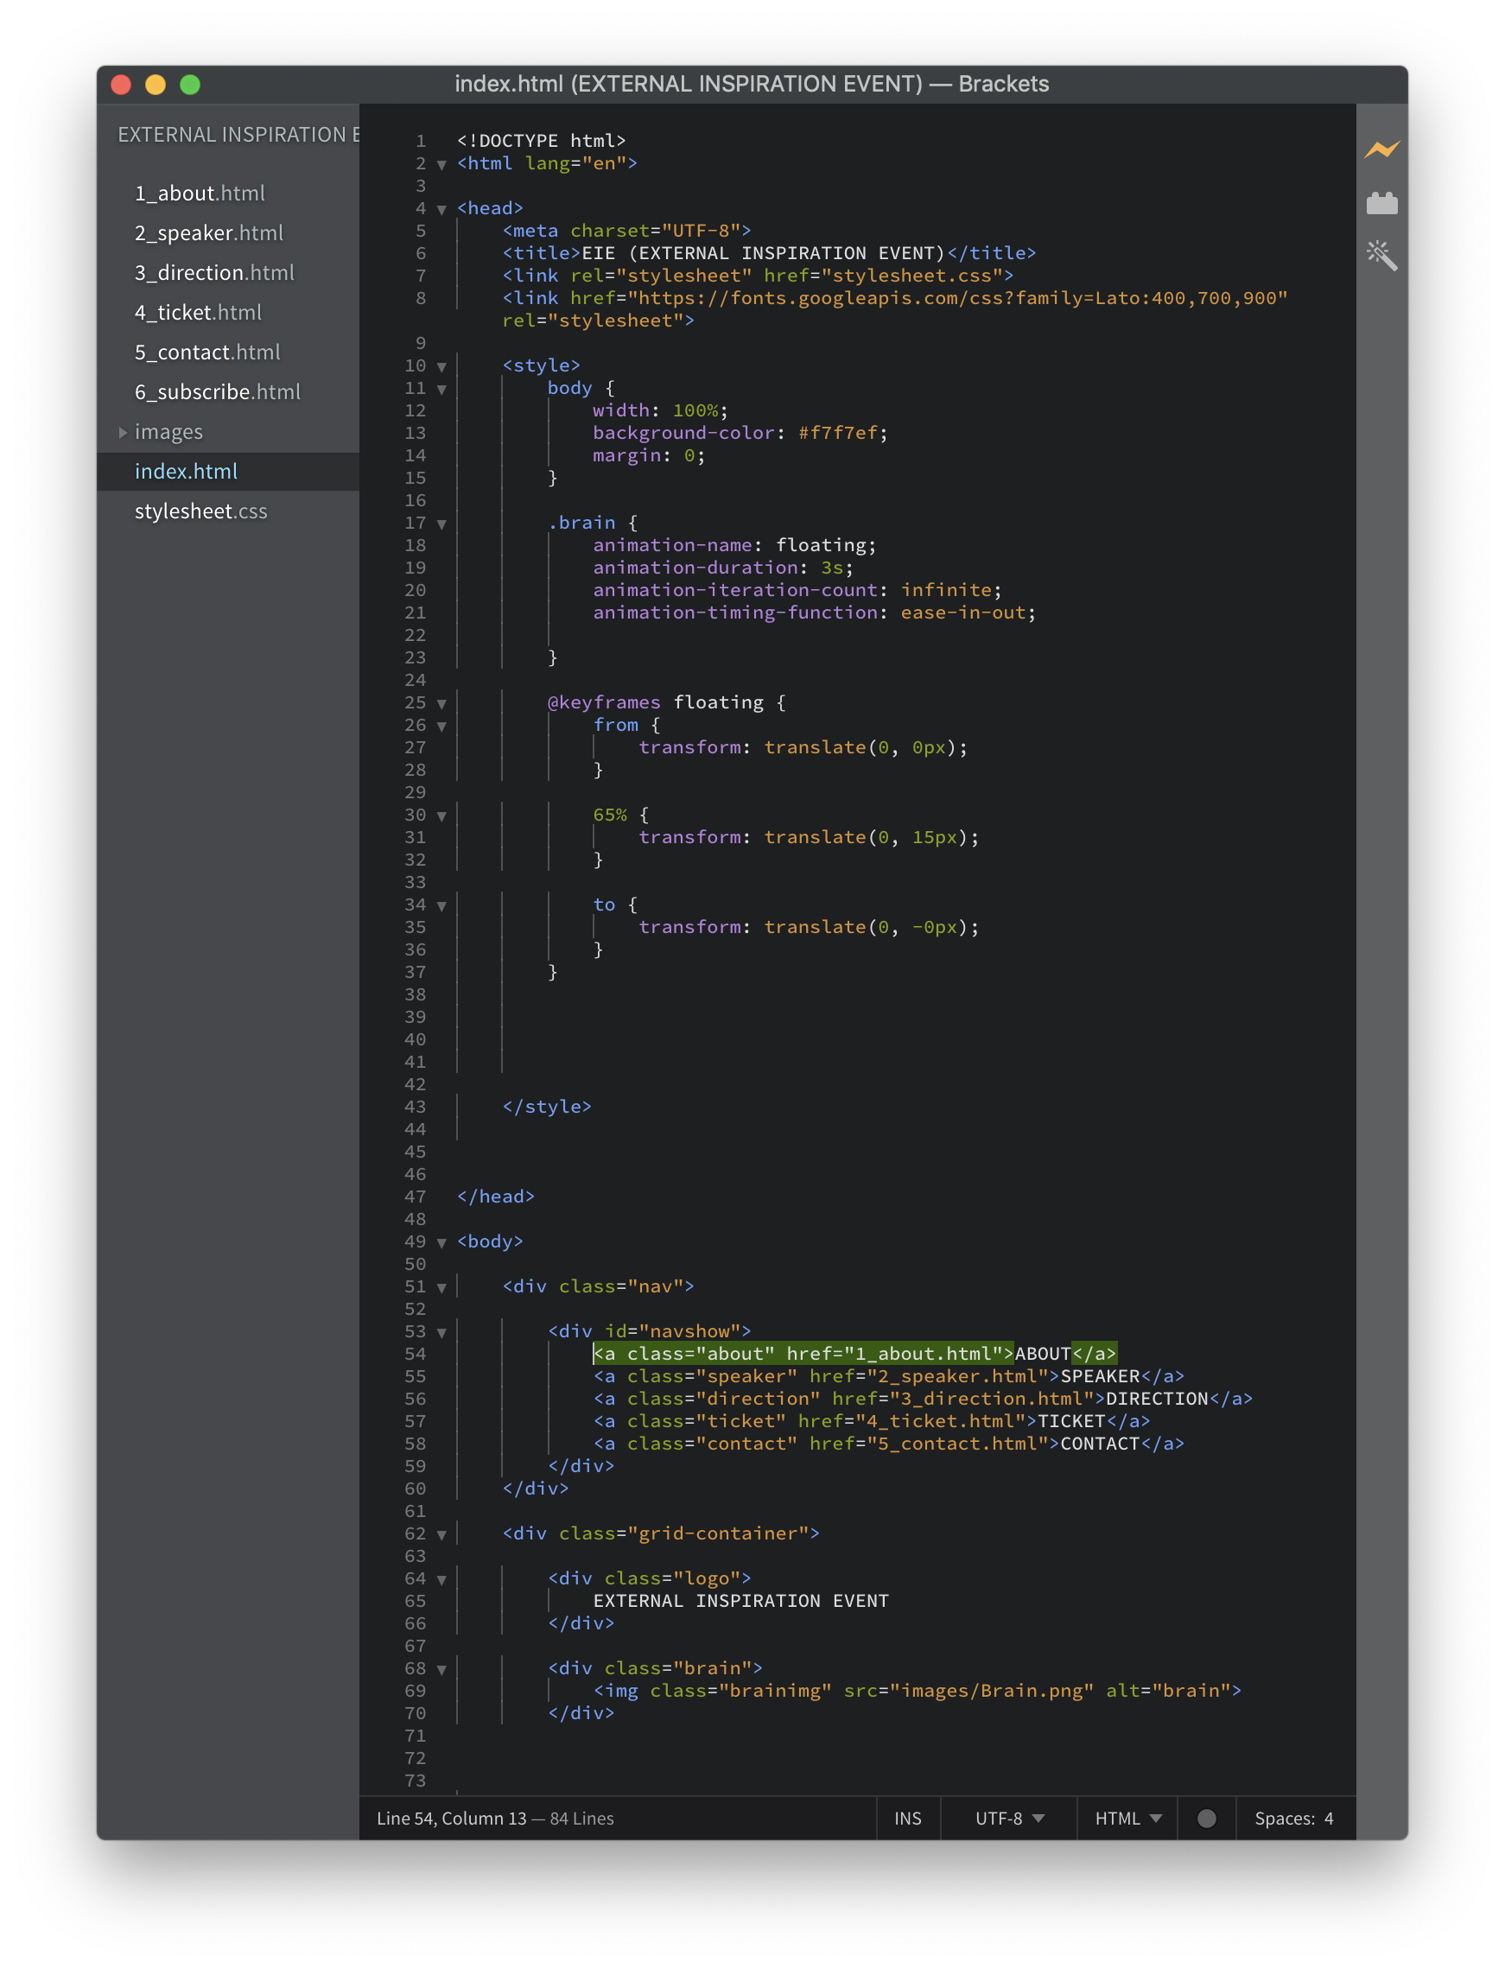
Task: Open Live Preview lightning icon
Action: [1381, 149]
